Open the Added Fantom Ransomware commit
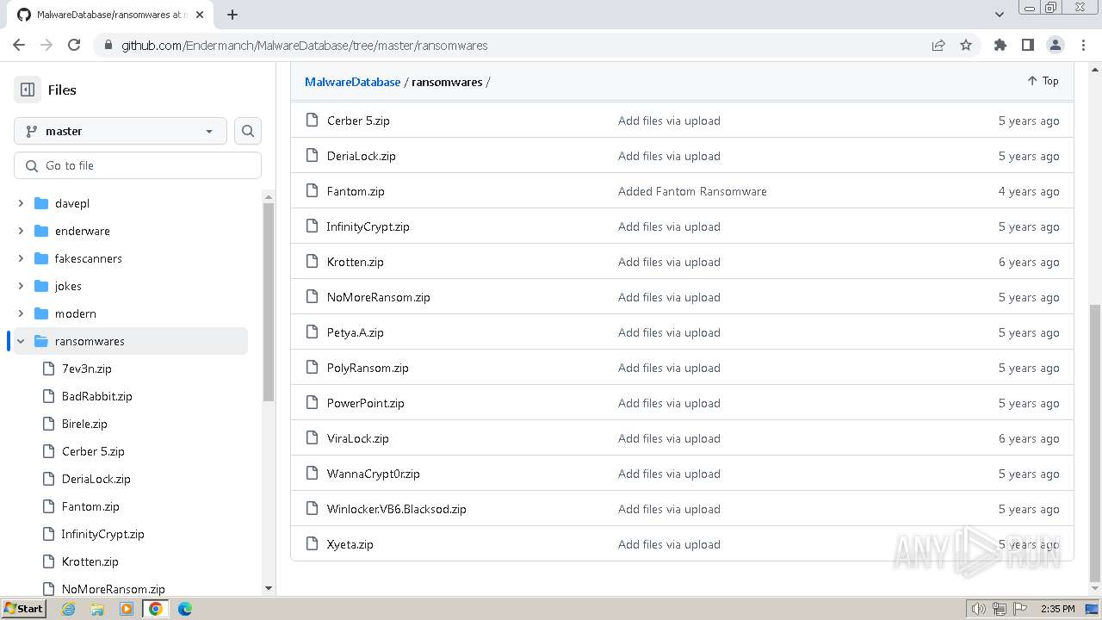 692,191
